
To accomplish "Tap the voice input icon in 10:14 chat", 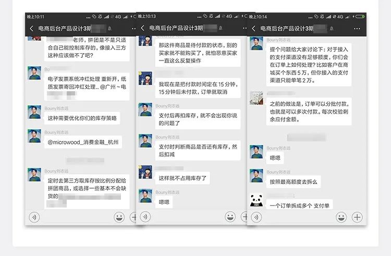I will [x=256, y=217].
